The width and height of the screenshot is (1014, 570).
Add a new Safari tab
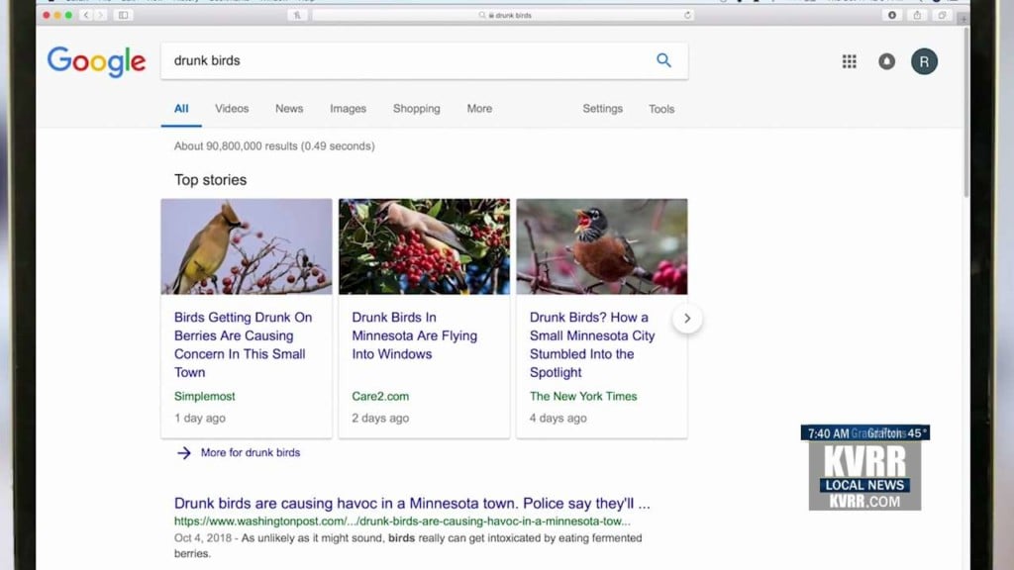coord(963,19)
